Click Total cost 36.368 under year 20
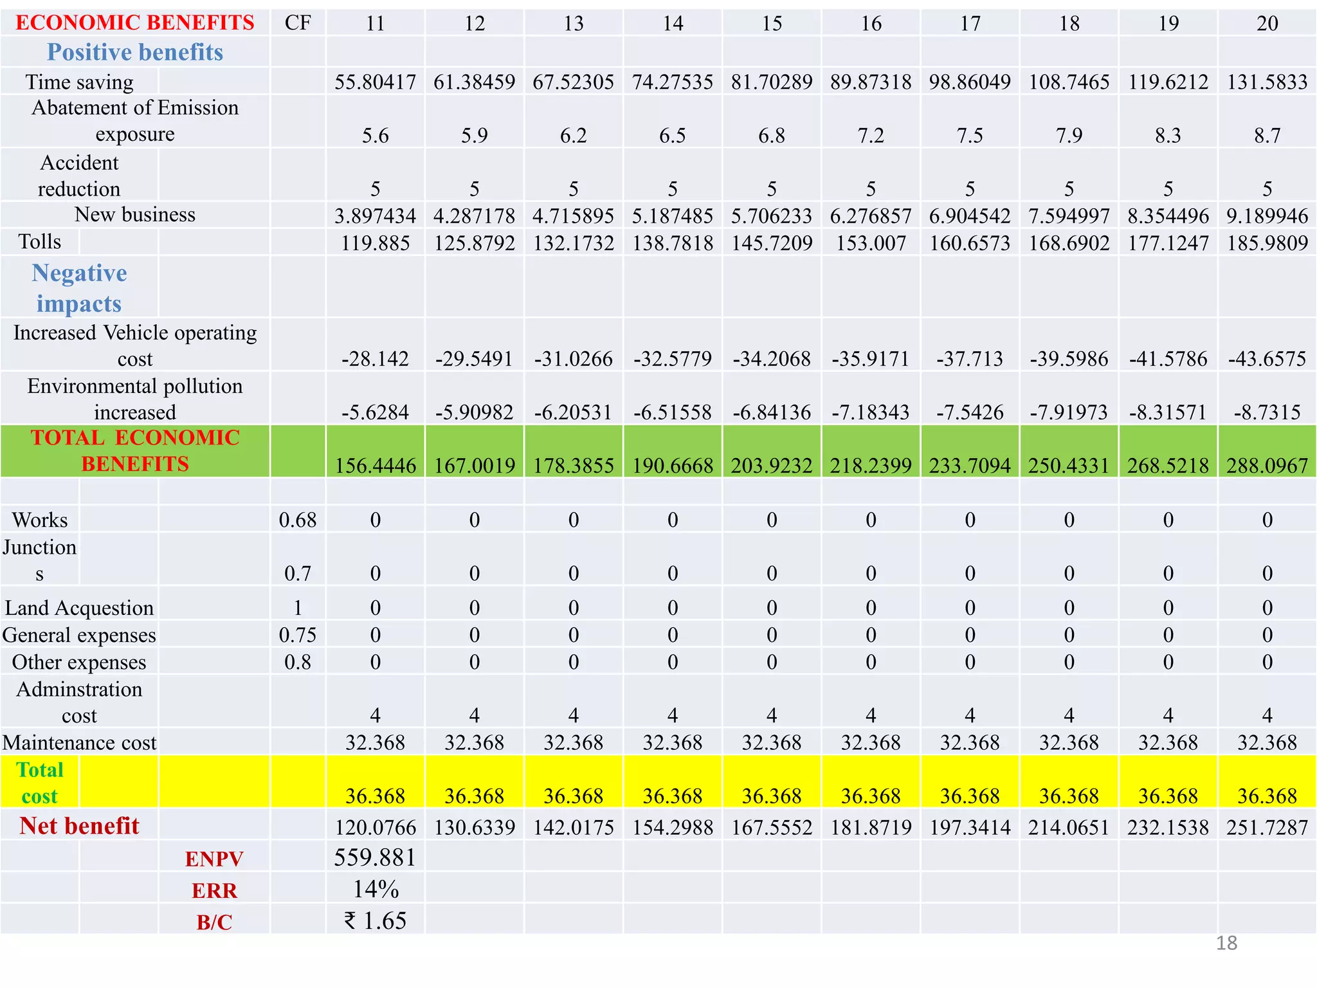1317x988 pixels. click(1267, 796)
